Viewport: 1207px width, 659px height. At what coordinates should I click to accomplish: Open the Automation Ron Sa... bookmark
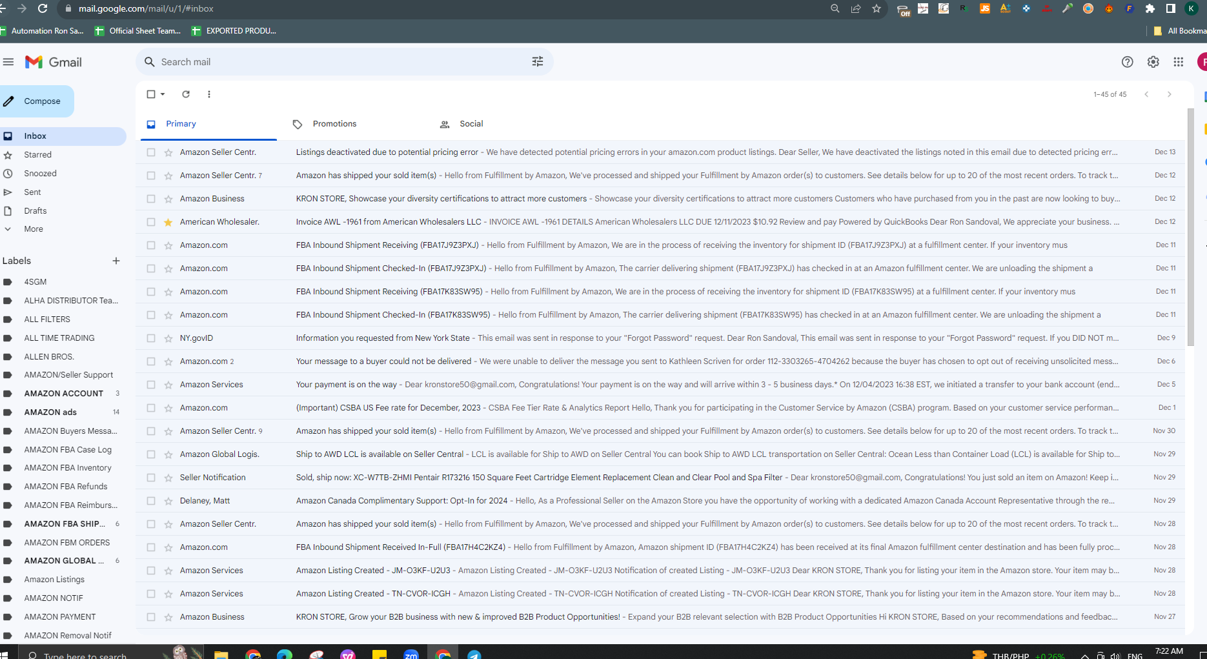coord(43,31)
